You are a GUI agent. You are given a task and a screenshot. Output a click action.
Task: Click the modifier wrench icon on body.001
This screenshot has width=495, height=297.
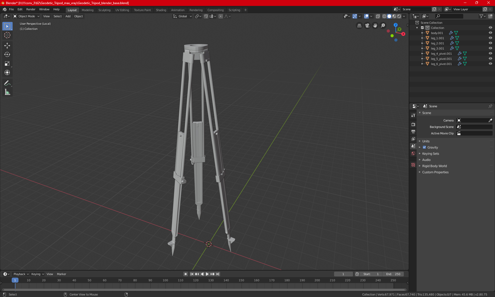451,33
